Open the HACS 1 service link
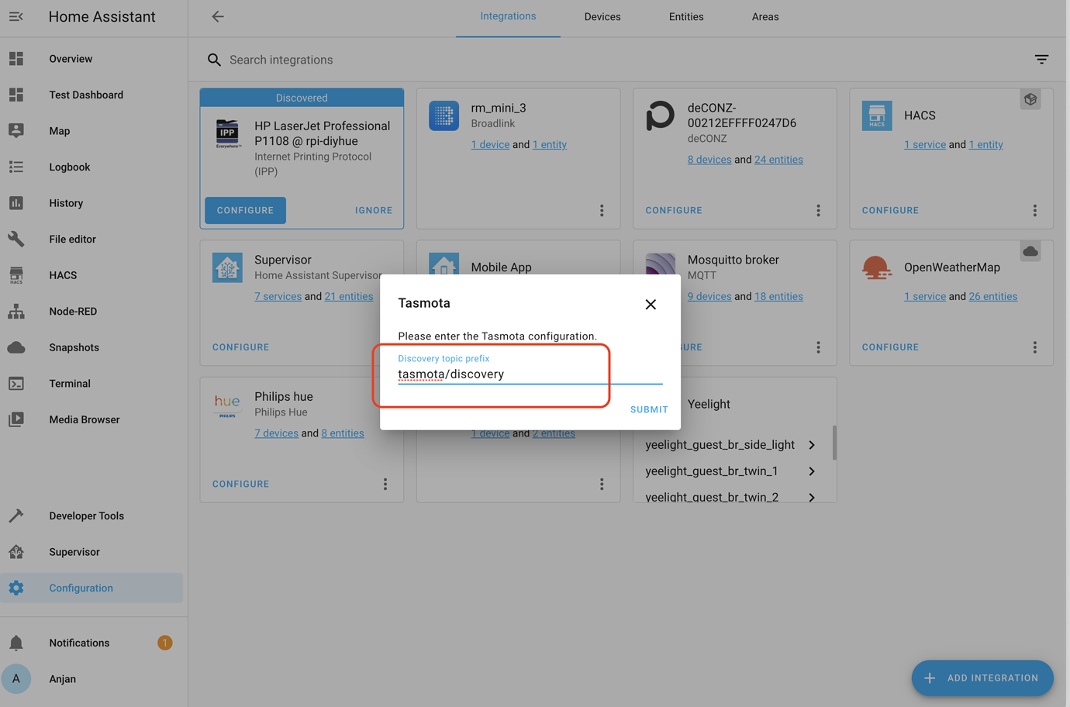The width and height of the screenshot is (1070, 707). (925, 144)
